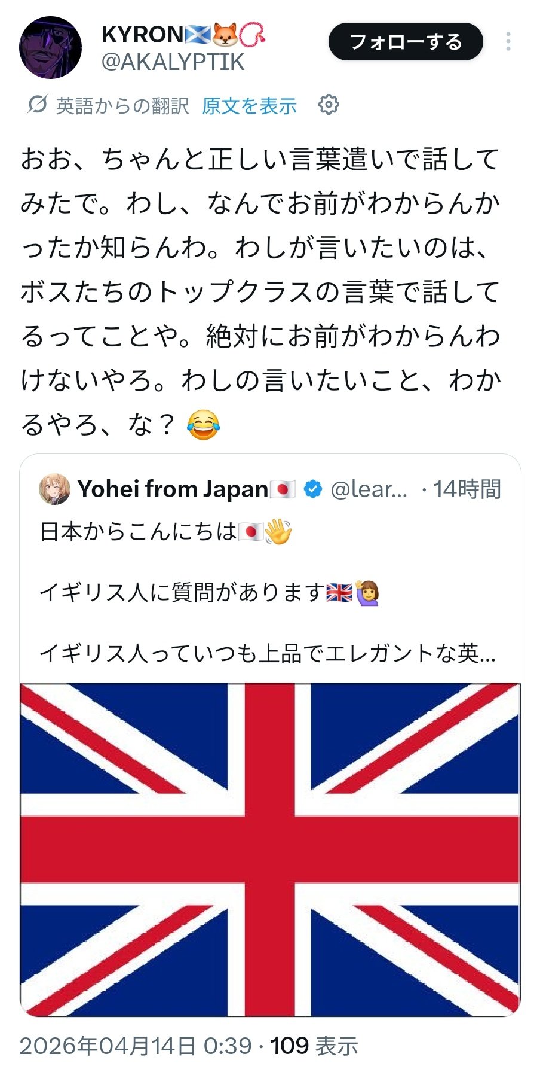The height and width of the screenshot is (1075, 540).
Task: Click the translated tweet body text
Action: [260, 269]
